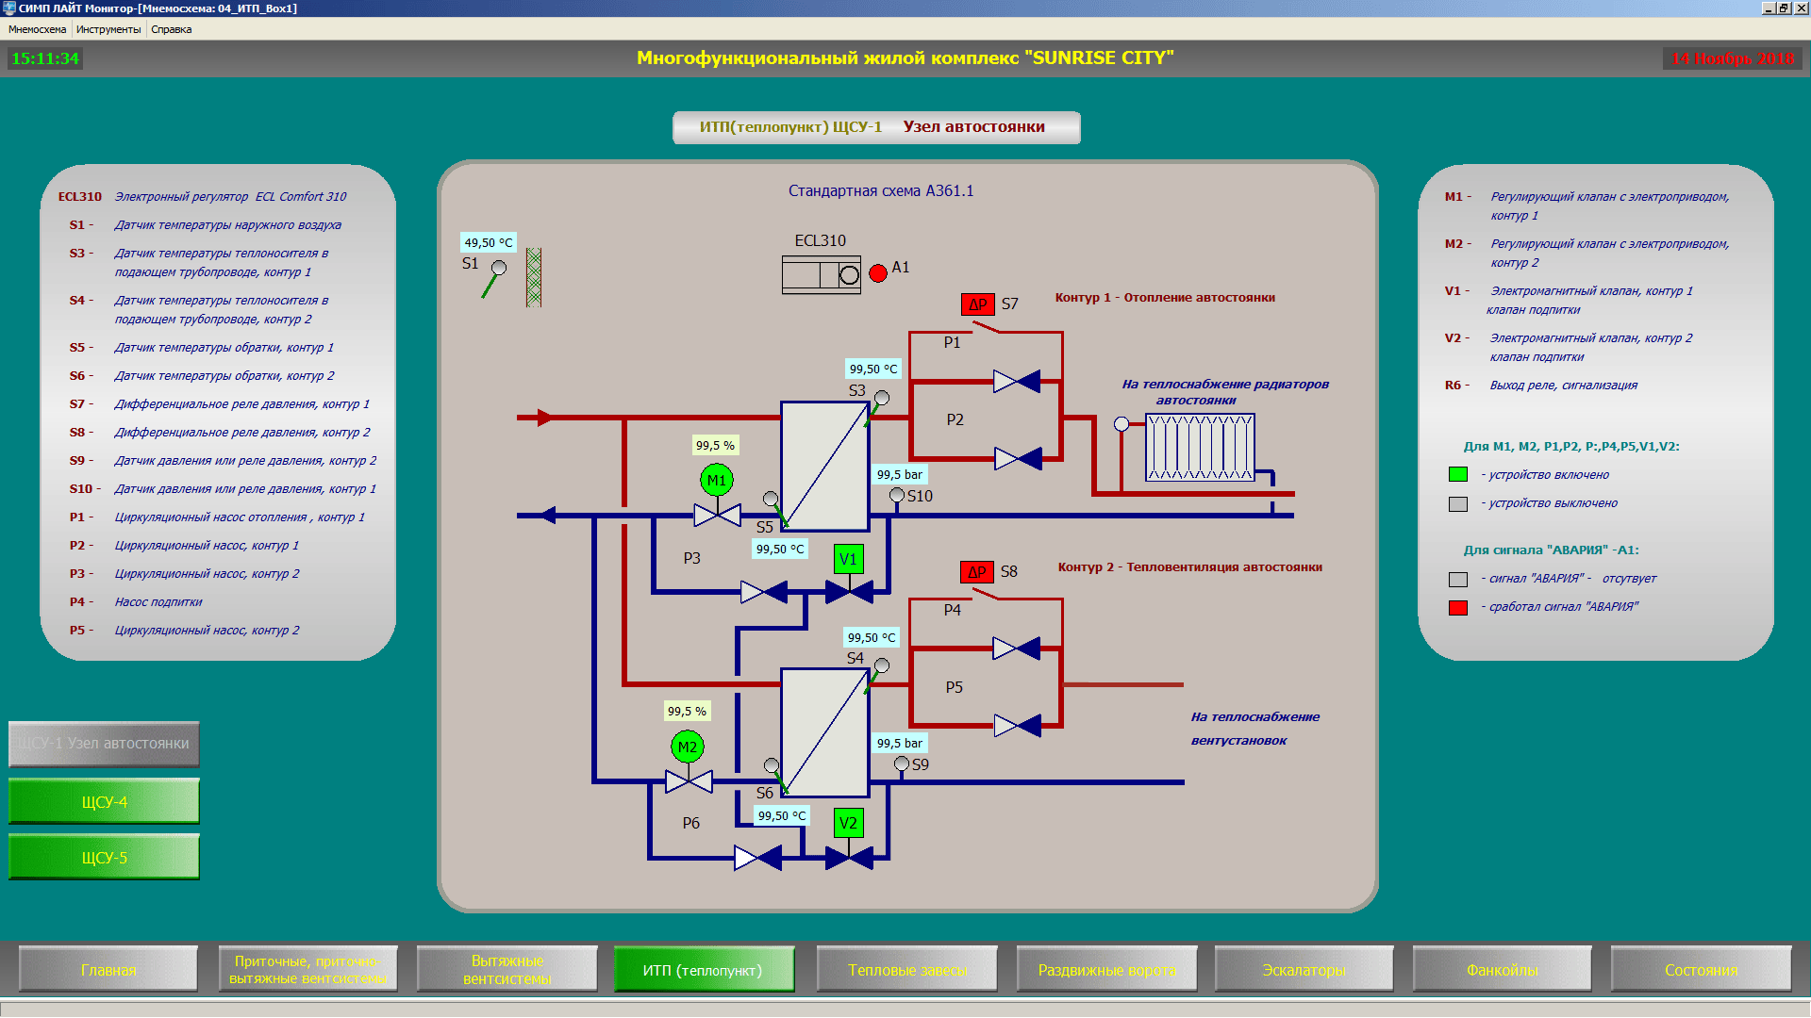
Task: Open the Эскалаторы section
Action: pos(1304,970)
